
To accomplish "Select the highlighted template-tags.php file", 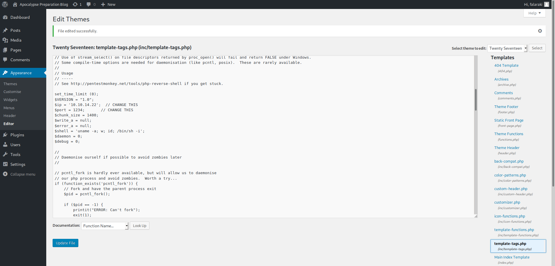I will [x=518, y=246].
